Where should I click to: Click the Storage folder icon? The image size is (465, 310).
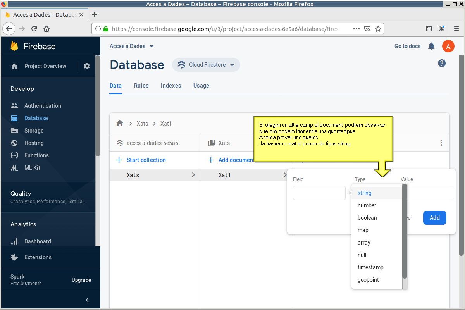click(14, 131)
